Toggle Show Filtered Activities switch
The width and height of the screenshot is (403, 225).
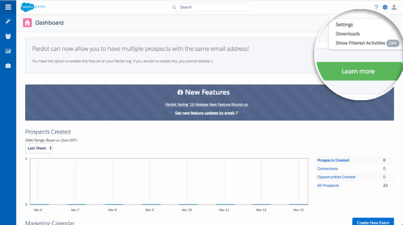click(393, 43)
